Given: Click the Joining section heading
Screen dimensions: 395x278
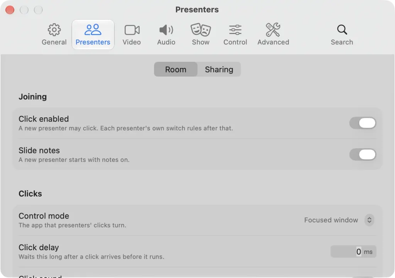Looking at the screenshot, I should click(32, 97).
